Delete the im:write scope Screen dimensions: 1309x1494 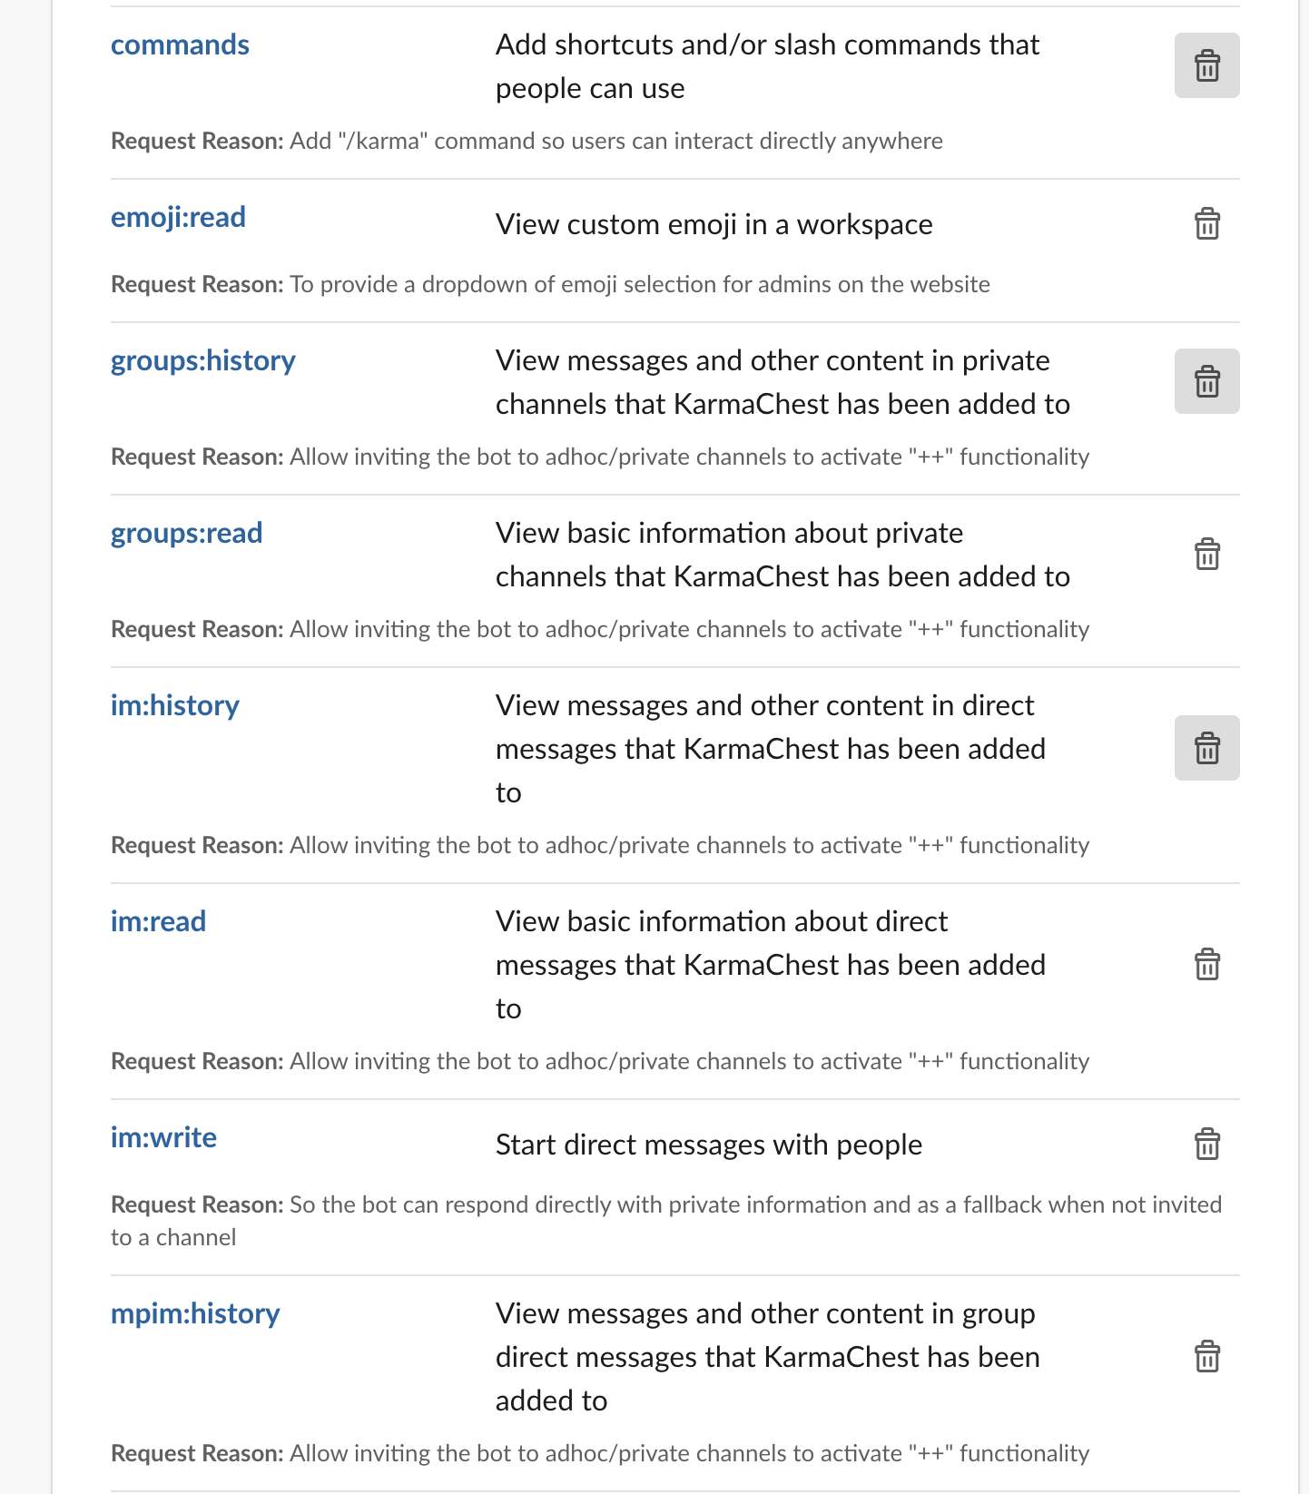click(1206, 1144)
